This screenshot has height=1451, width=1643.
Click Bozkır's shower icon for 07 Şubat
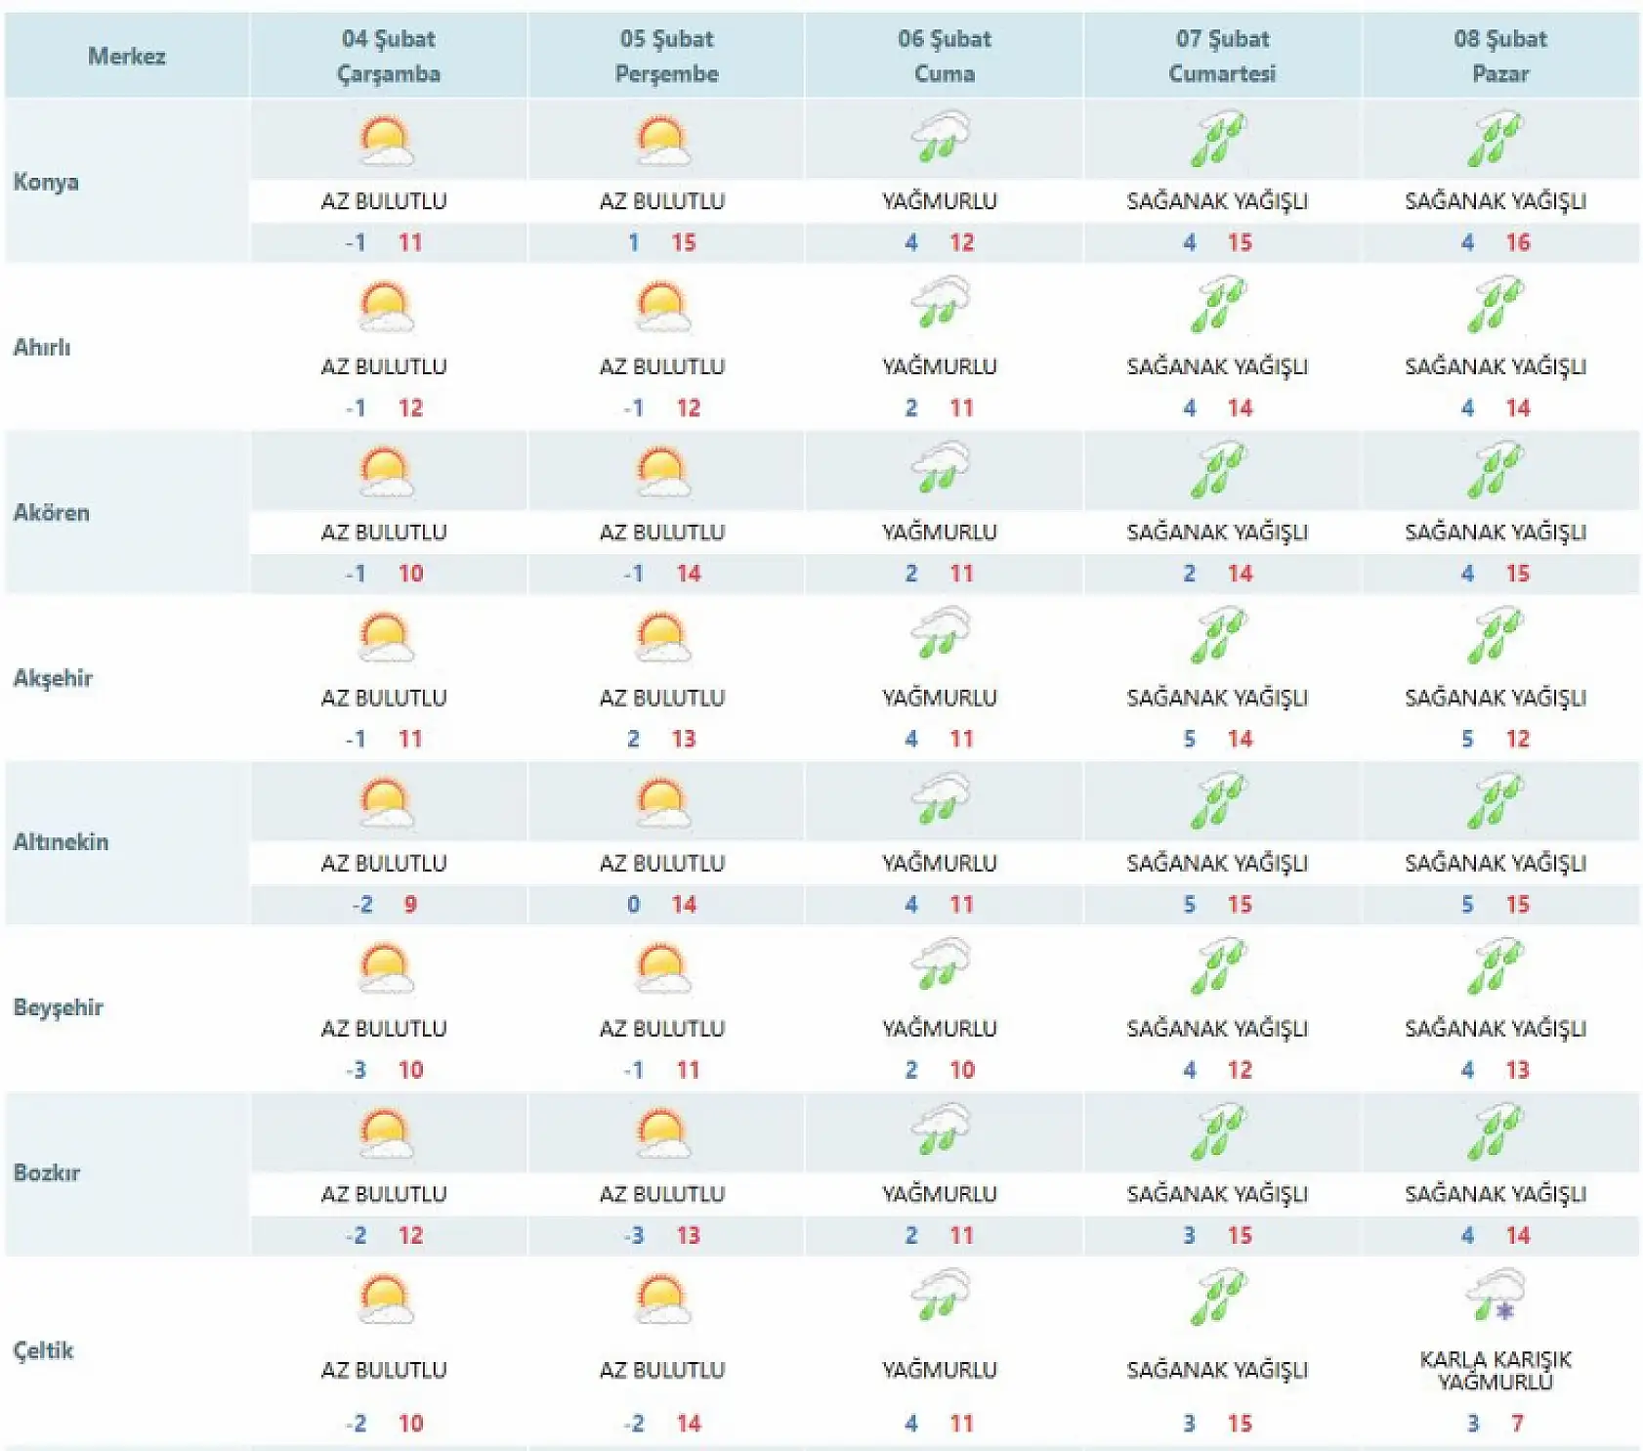click(x=1217, y=1132)
